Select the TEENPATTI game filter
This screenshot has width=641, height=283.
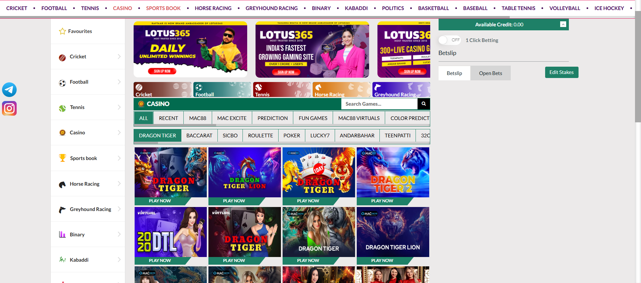397,135
